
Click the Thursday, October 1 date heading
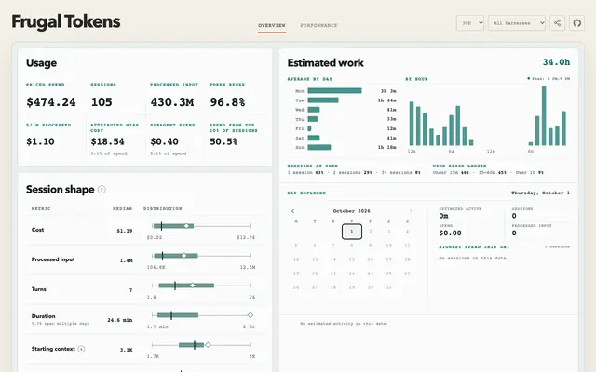(x=540, y=193)
